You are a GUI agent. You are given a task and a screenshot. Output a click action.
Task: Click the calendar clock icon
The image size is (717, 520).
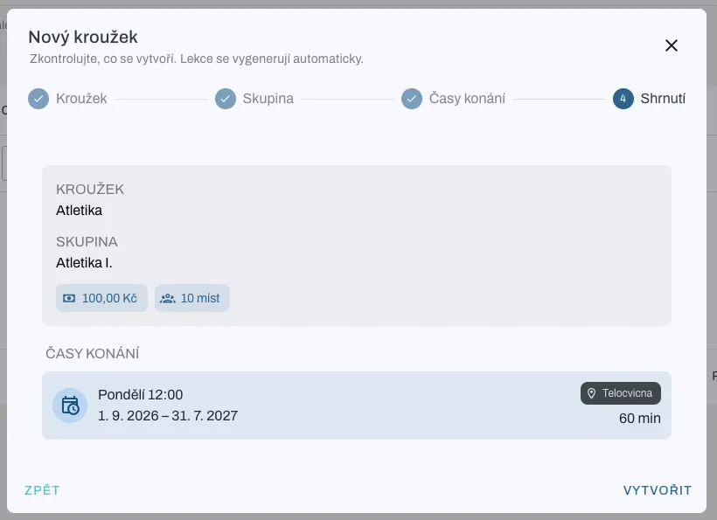coord(70,406)
